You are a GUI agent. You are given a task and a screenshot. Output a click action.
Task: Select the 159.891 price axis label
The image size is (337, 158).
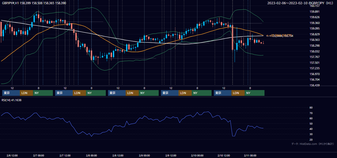click(314, 12)
